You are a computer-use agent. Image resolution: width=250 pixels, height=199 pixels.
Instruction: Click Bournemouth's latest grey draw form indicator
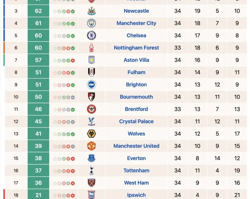click(x=73, y=97)
